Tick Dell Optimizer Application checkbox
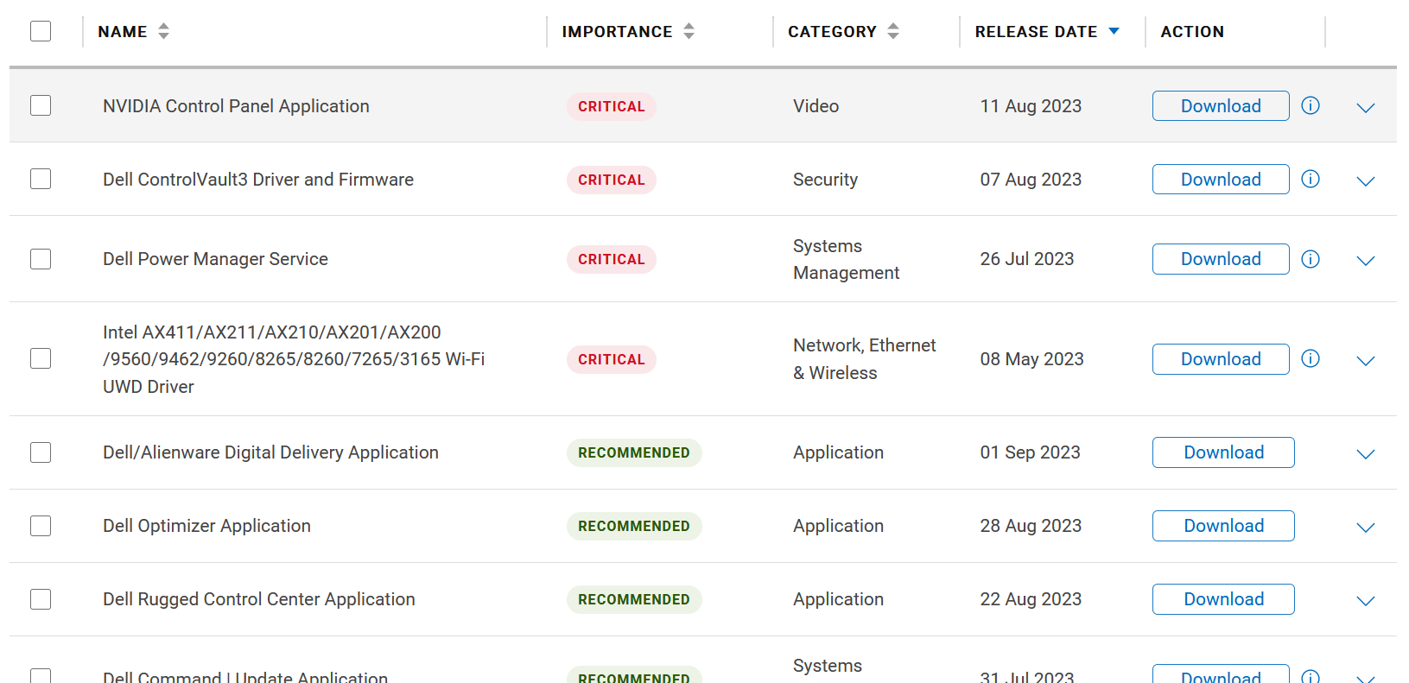 41,526
